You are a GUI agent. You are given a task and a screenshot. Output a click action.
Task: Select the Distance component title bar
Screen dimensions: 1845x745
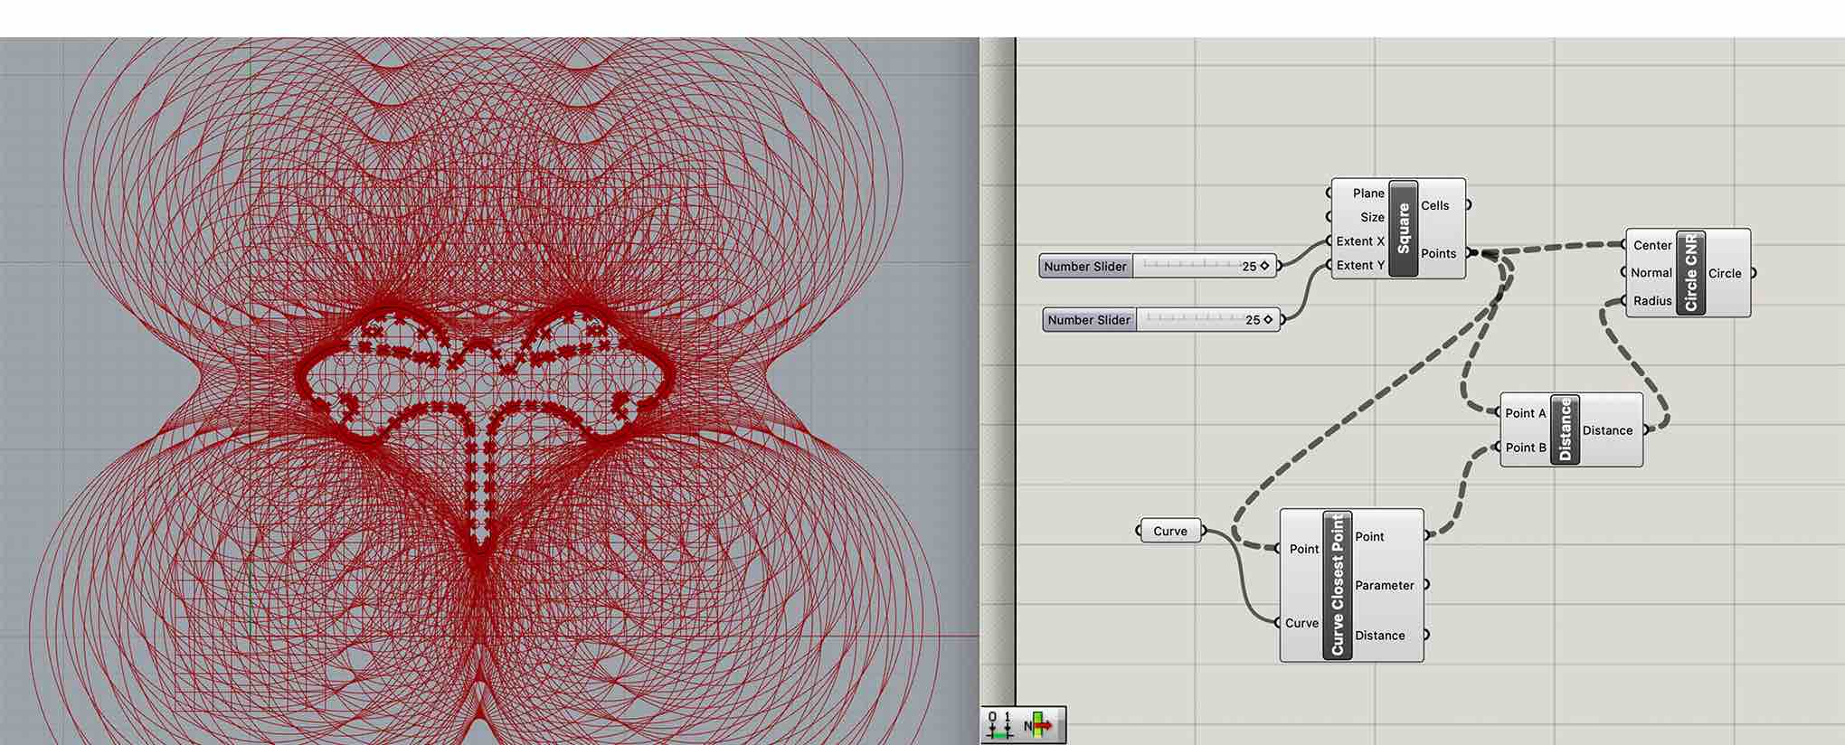(x=1565, y=429)
